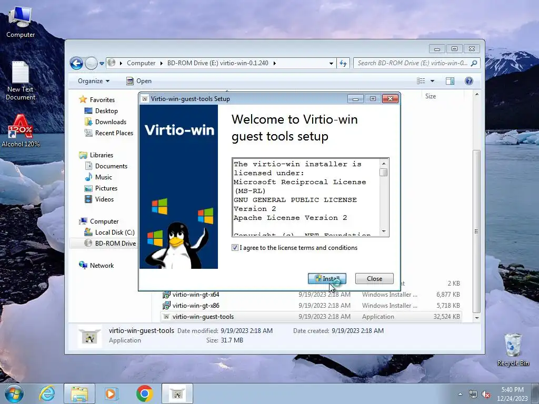Click the license text scroll-up arrow
This screenshot has width=539, height=404.
pyautogui.click(x=384, y=164)
